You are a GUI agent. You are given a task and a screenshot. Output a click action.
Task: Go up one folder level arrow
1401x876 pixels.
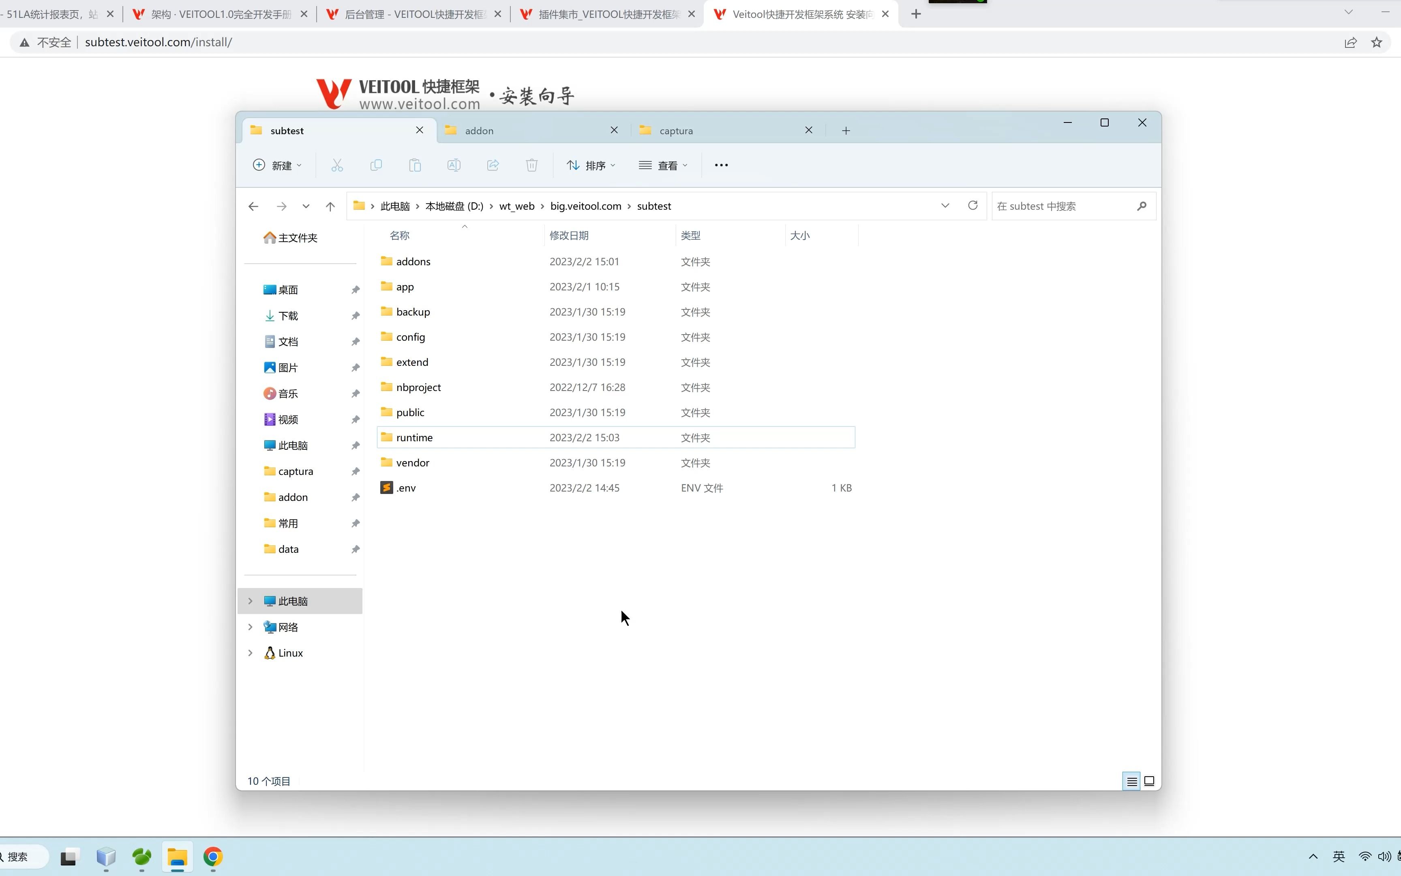pos(330,206)
